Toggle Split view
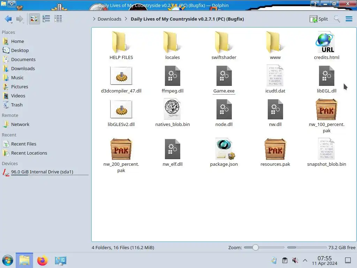This screenshot has height=268, width=357. coord(319,19)
